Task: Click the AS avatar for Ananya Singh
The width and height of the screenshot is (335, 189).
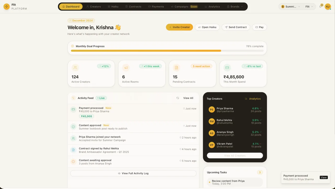Action: (212, 133)
